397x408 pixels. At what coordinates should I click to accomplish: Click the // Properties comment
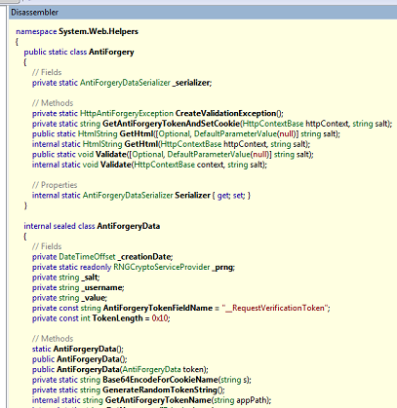(x=55, y=185)
